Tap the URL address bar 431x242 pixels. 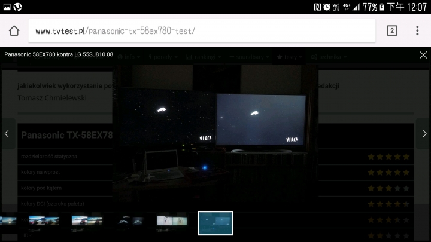[202, 30]
